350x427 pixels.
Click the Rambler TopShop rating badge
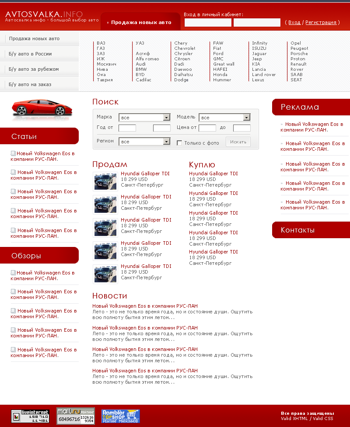pyautogui.click(x=120, y=416)
